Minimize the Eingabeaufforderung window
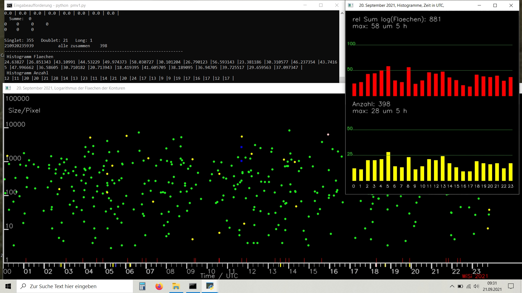Screen dimensions: 522x293 [305, 5]
